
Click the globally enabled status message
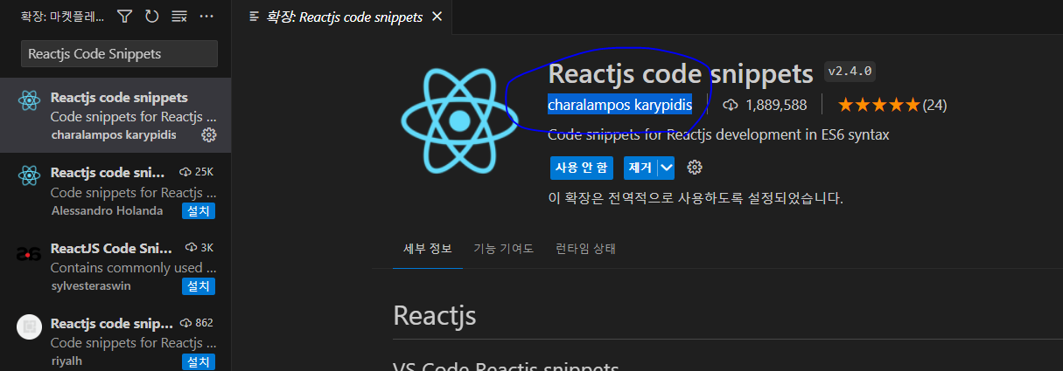[x=695, y=198]
